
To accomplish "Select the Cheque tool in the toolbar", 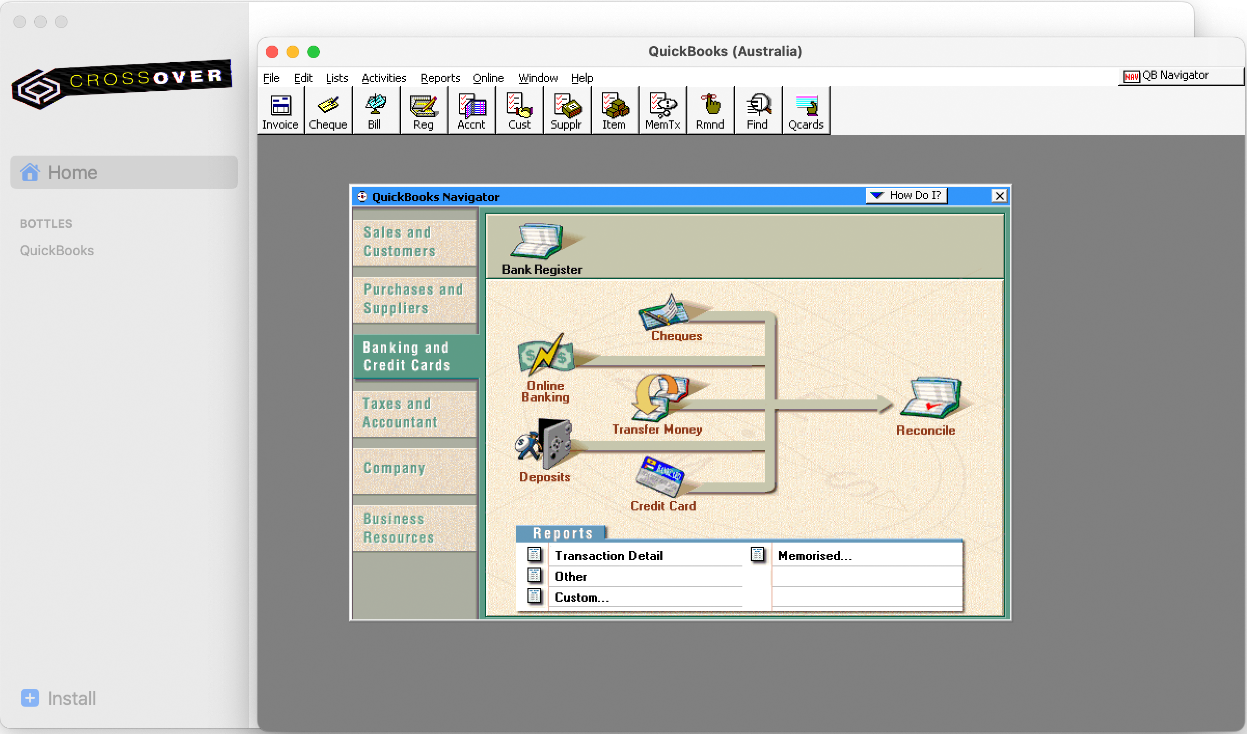I will point(328,110).
